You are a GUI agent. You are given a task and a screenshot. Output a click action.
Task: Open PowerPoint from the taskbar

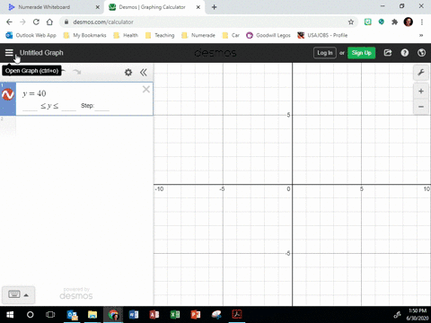pos(196,315)
